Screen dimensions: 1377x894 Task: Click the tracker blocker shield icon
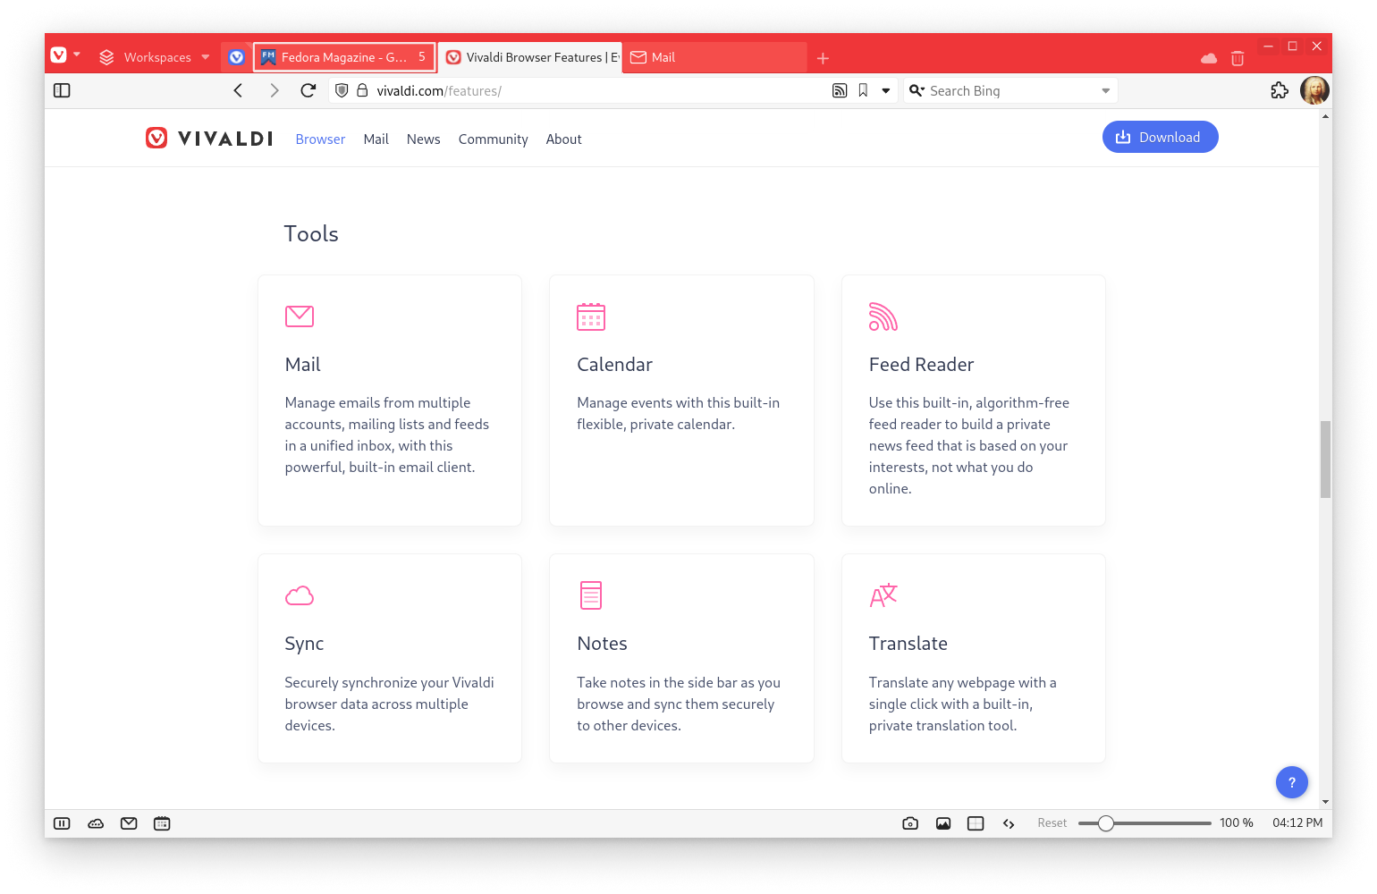[x=341, y=90]
